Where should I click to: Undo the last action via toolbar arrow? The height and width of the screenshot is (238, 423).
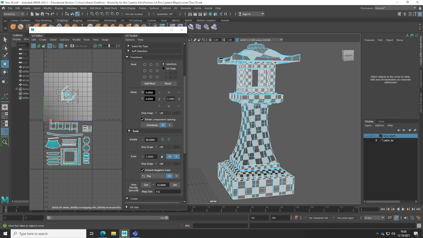click(47, 14)
